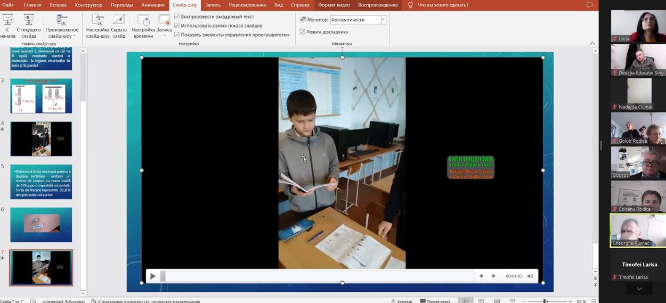Step video forward with the forward arrow
The image size is (666, 303).
click(x=493, y=276)
